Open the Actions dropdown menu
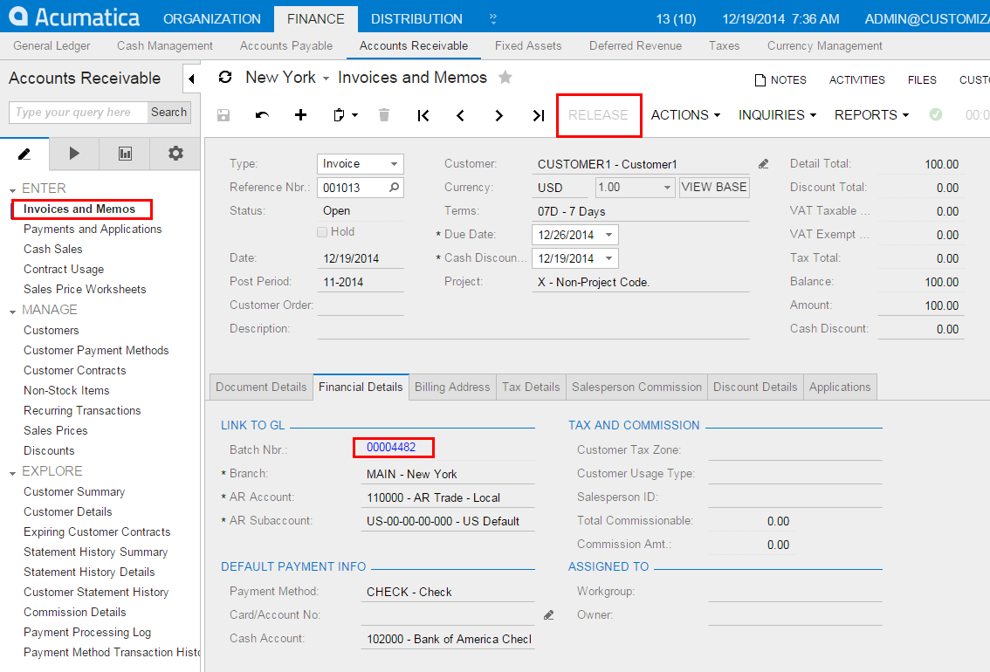Viewport: 990px width, 672px height. coord(685,115)
